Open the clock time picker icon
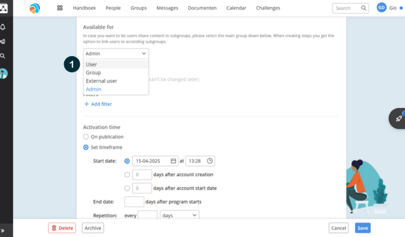405x237 pixels. point(210,161)
